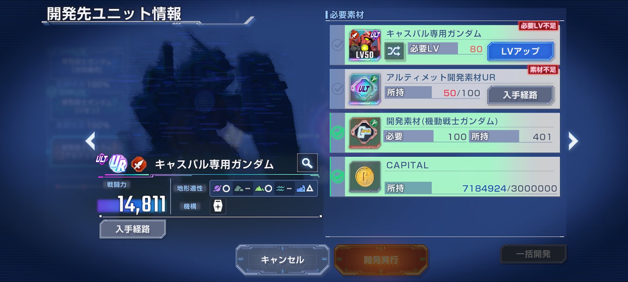Select the LV50 Casval Gundam unit thumbnail

pyautogui.click(x=365, y=45)
